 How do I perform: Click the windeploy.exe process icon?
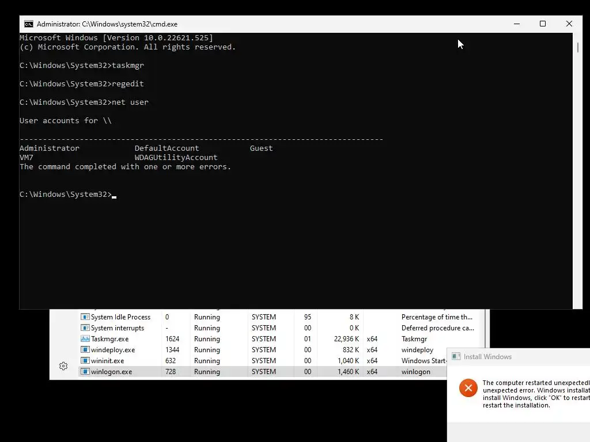(85, 349)
